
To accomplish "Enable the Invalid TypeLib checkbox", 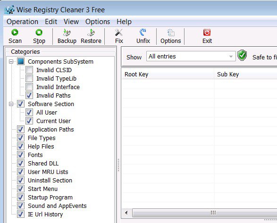I will (x=29, y=78).
